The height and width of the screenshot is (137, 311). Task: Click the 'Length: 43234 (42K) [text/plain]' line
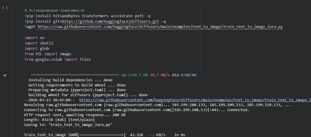59,120
